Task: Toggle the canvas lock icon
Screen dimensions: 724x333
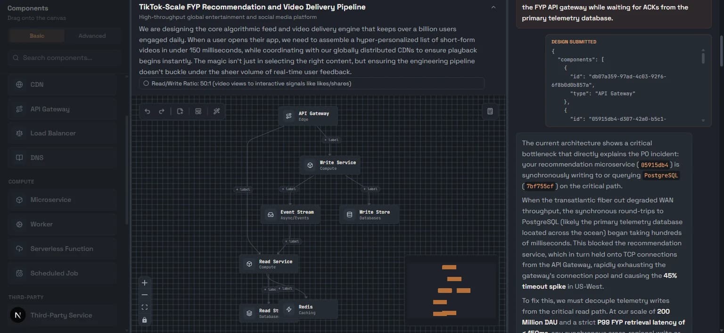Action: 145,320
